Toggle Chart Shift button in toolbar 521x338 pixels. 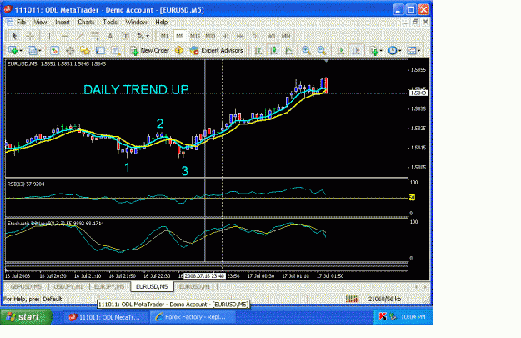coord(356,51)
